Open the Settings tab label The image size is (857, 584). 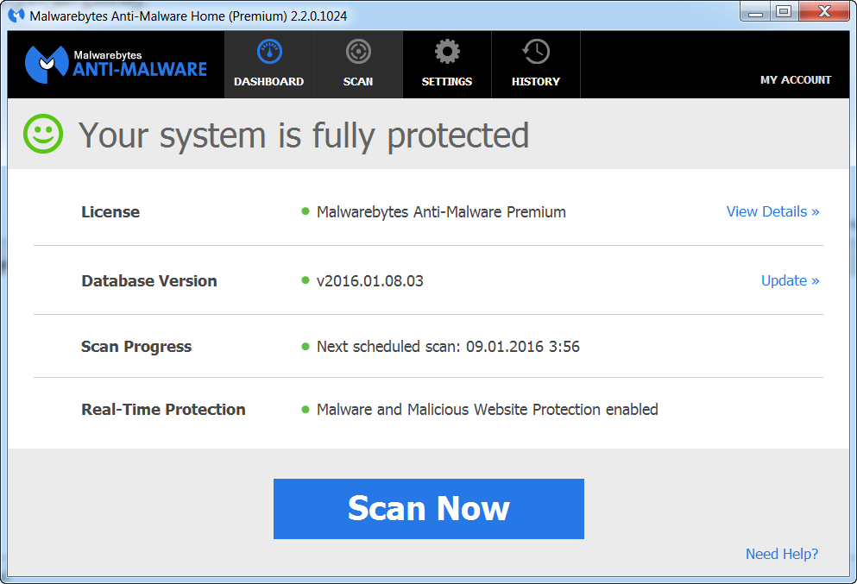[x=447, y=81]
